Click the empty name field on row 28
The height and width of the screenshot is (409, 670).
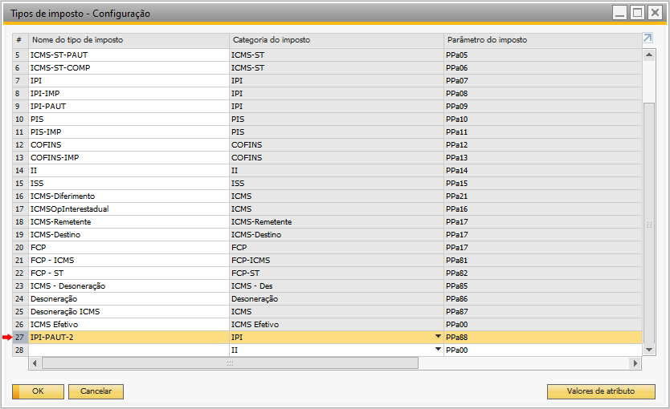click(x=129, y=350)
